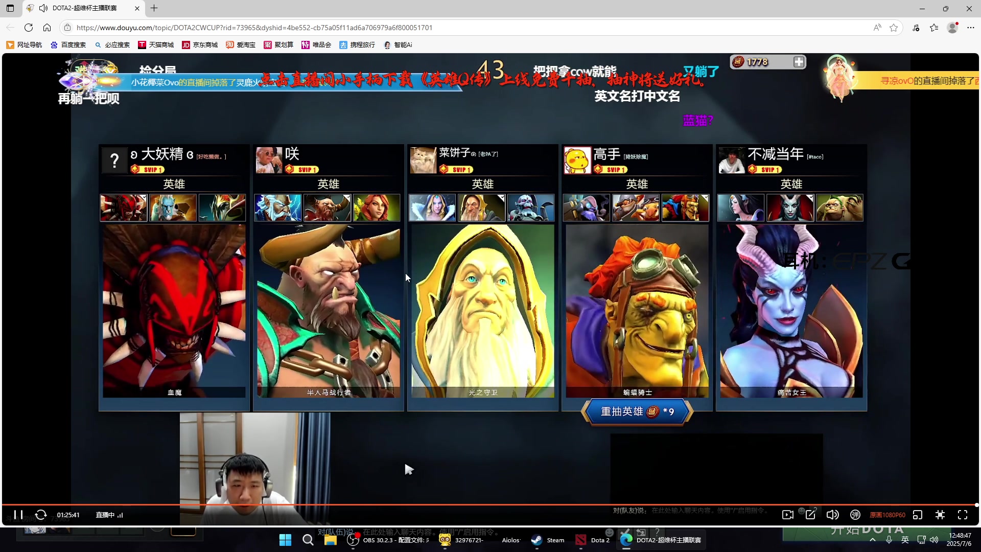This screenshot has height=552, width=981.
Task: Switch to Dota 2 in the taskbar
Action: [592, 540]
